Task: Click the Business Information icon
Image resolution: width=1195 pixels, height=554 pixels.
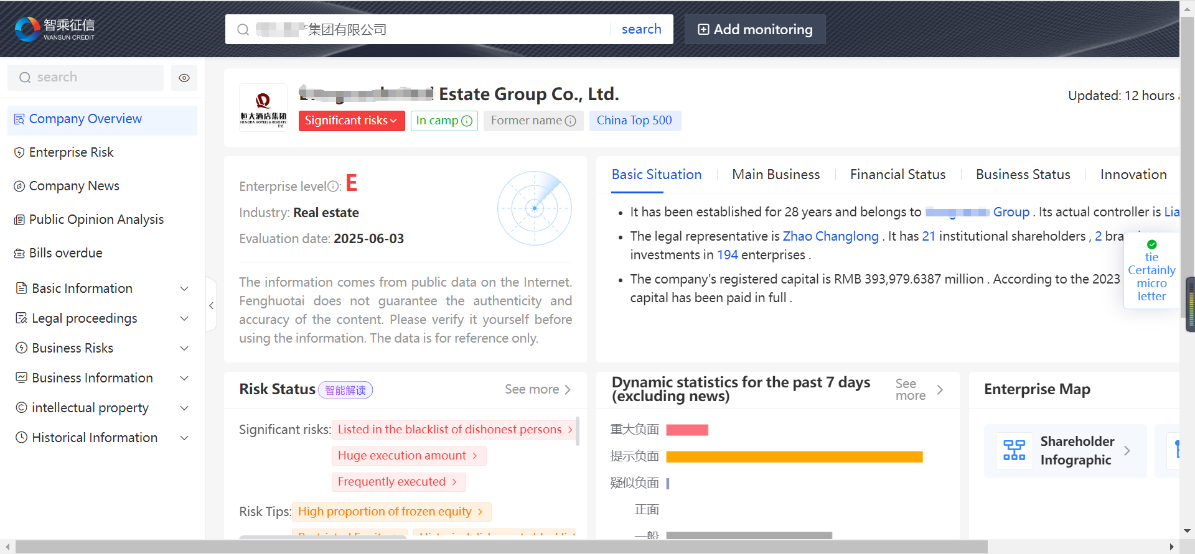Action: point(21,377)
